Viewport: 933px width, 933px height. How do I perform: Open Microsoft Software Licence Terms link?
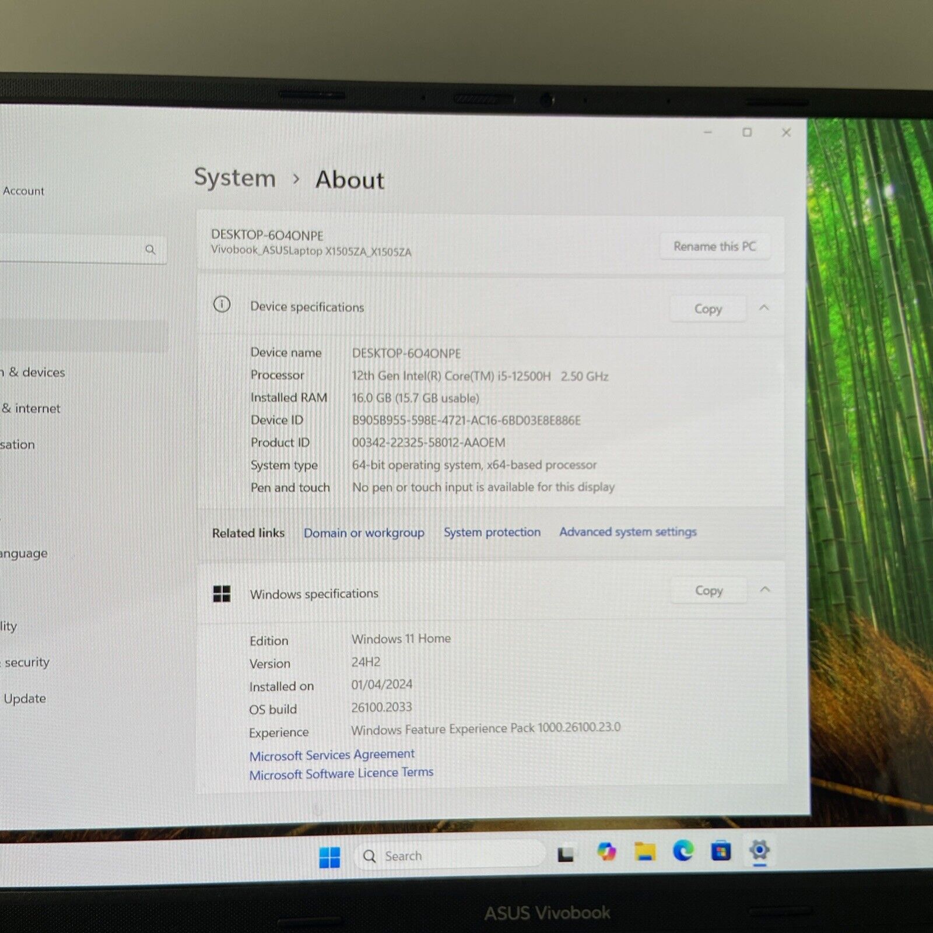point(341,774)
